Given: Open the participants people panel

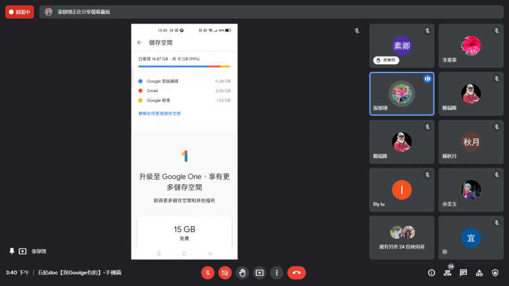Looking at the screenshot, I should coord(447,273).
